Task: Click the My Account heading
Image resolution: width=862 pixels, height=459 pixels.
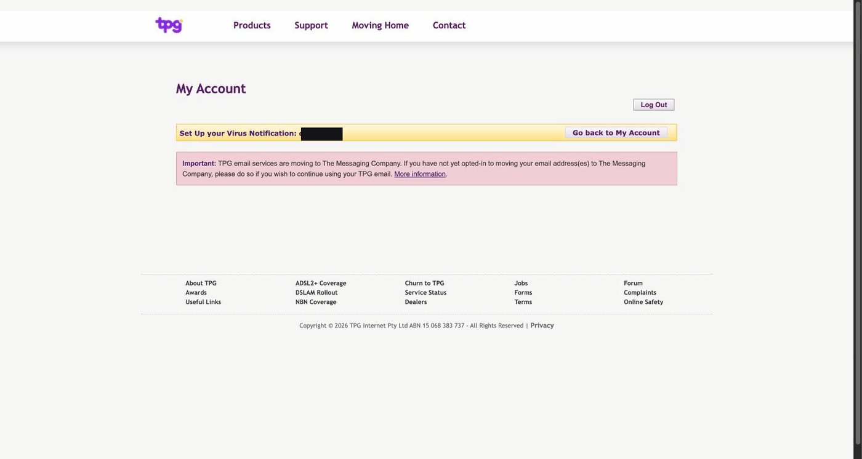Action: (211, 89)
